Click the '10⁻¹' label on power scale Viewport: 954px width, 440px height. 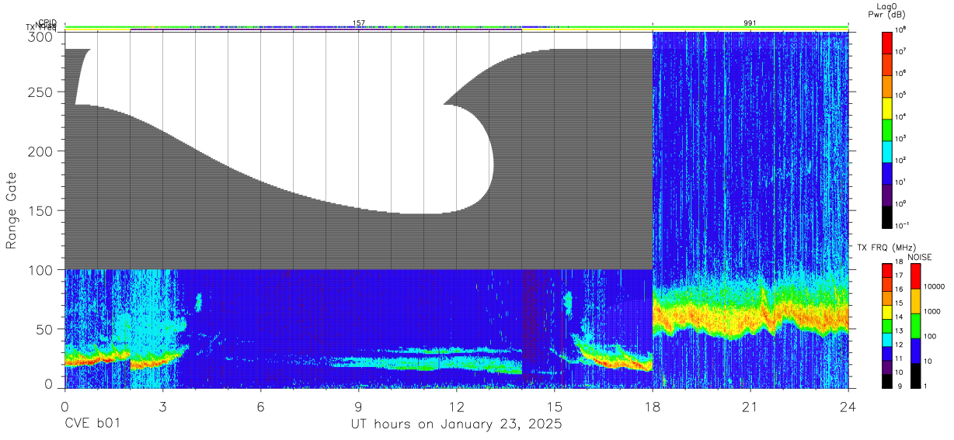coord(903,225)
